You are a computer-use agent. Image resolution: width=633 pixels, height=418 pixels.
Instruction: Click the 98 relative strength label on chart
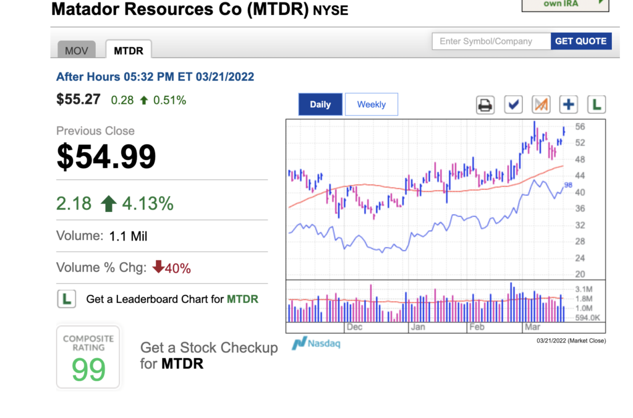tap(569, 185)
